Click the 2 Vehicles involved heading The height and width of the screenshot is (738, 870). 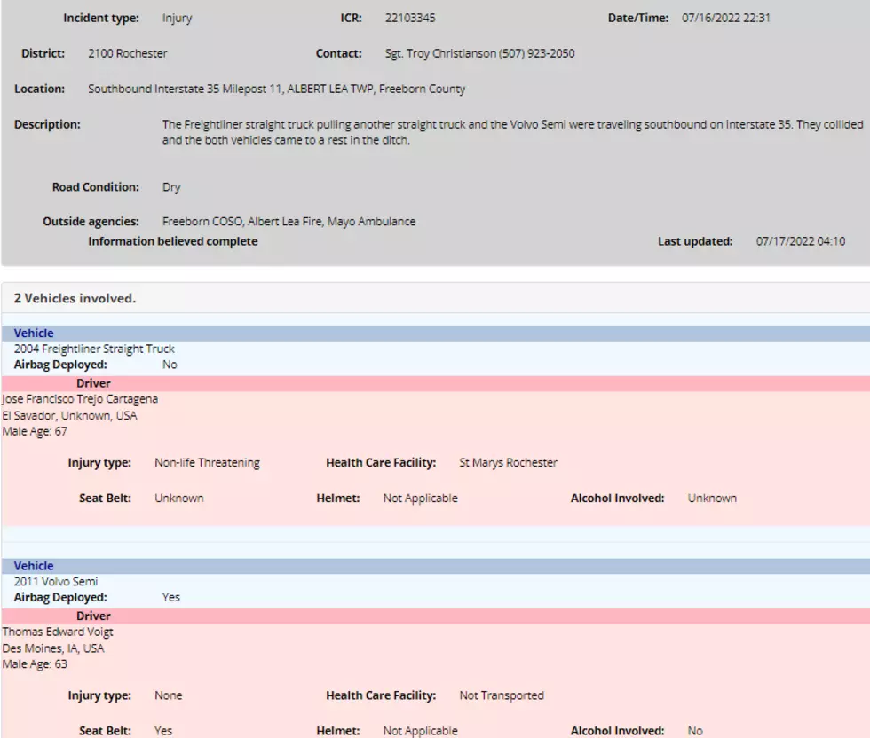(x=75, y=298)
